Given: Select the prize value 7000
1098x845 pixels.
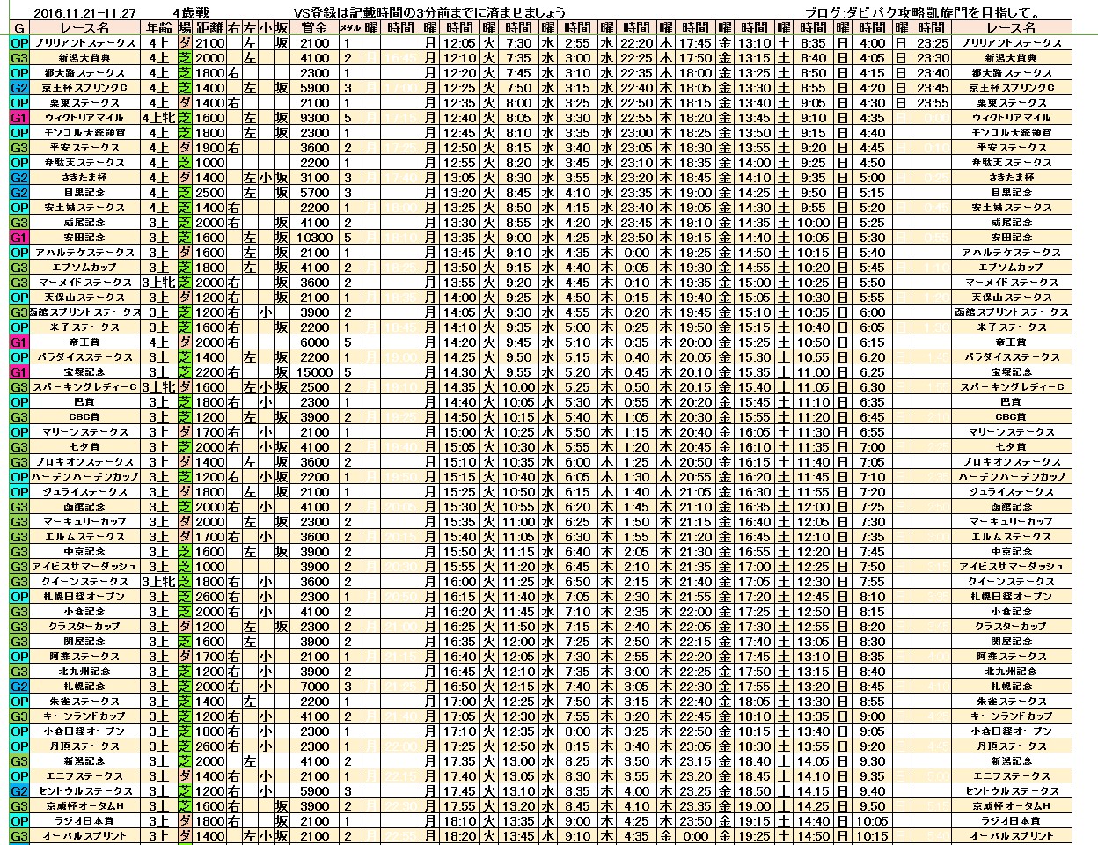Looking at the screenshot, I should pos(314,687).
